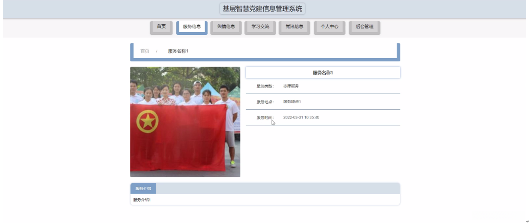Click the 服务名称1 detail heading

point(323,73)
